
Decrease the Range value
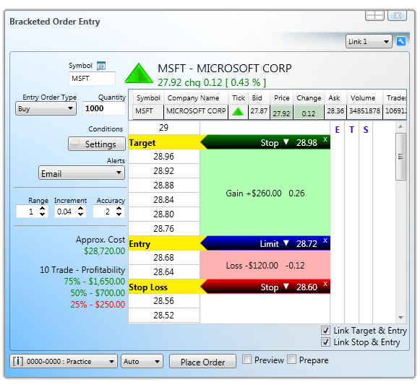[43, 214]
